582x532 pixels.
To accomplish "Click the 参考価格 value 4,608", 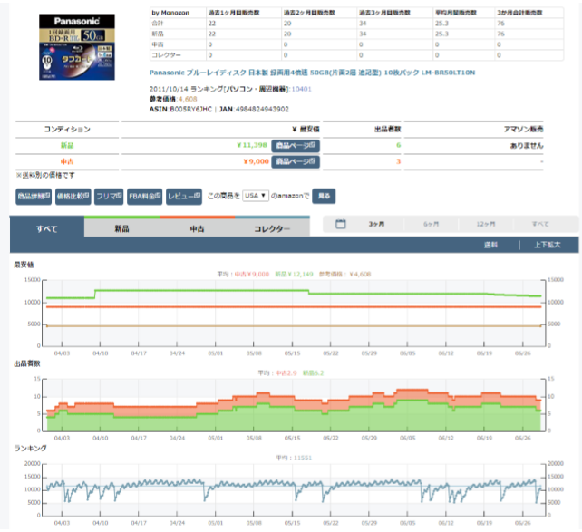I will (x=188, y=99).
